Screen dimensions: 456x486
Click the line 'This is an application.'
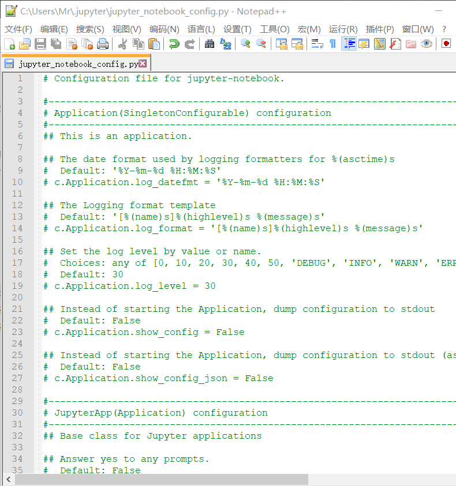tap(126, 136)
